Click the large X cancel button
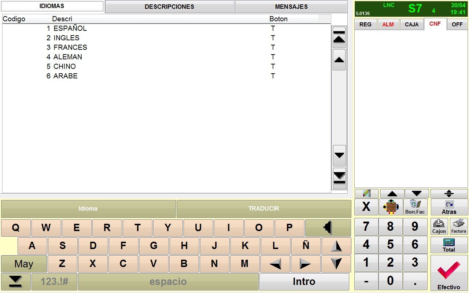This screenshot has height=293, width=469. [366, 207]
